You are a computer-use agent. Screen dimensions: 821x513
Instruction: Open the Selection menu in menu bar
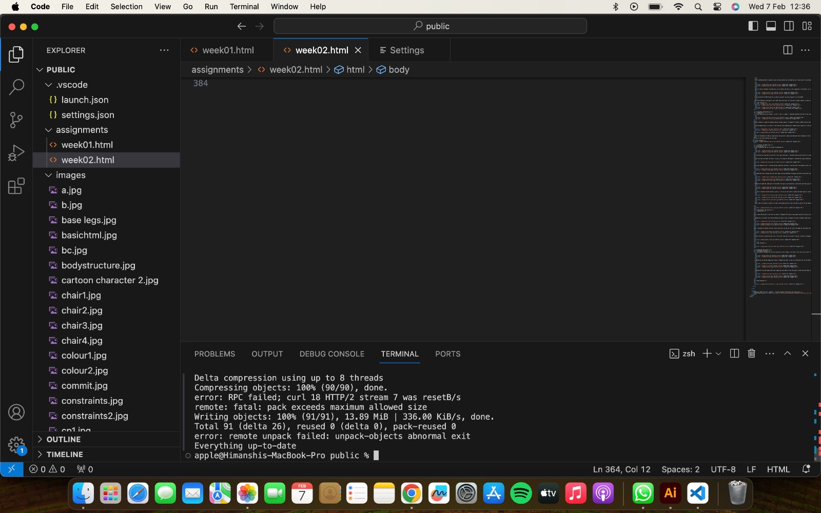[126, 7]
